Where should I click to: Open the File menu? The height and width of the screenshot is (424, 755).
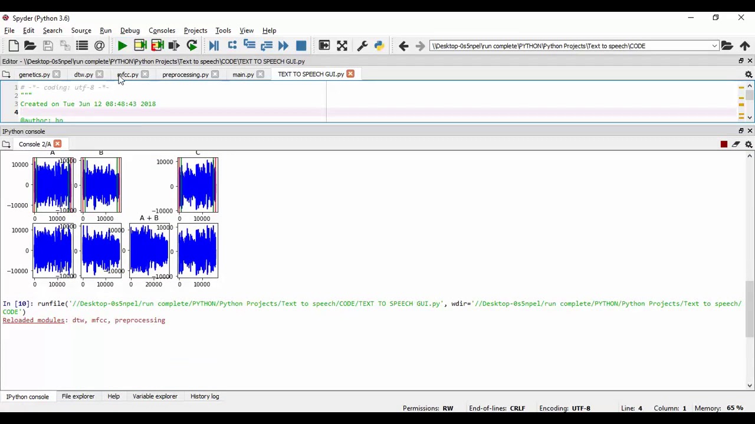[9, 31]
